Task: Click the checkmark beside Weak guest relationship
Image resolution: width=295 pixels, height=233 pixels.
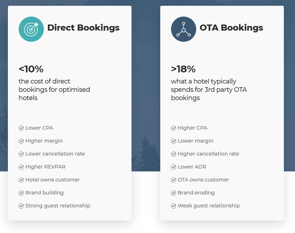Action: (174, 206)
